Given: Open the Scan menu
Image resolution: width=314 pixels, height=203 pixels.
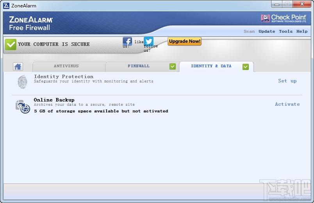Looking at the screenshot, I should point(249,31).
